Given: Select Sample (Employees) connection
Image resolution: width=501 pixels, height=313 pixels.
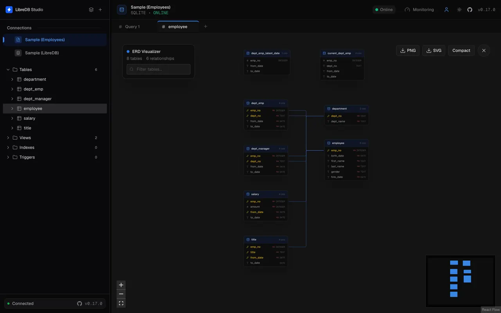Looking at the screenshot, I should 55,40.
